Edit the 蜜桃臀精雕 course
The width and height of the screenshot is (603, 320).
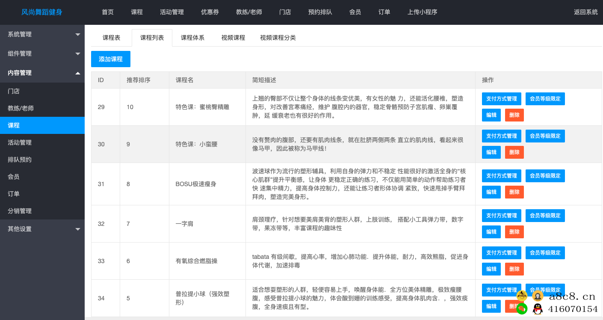(x=491, y=115)
